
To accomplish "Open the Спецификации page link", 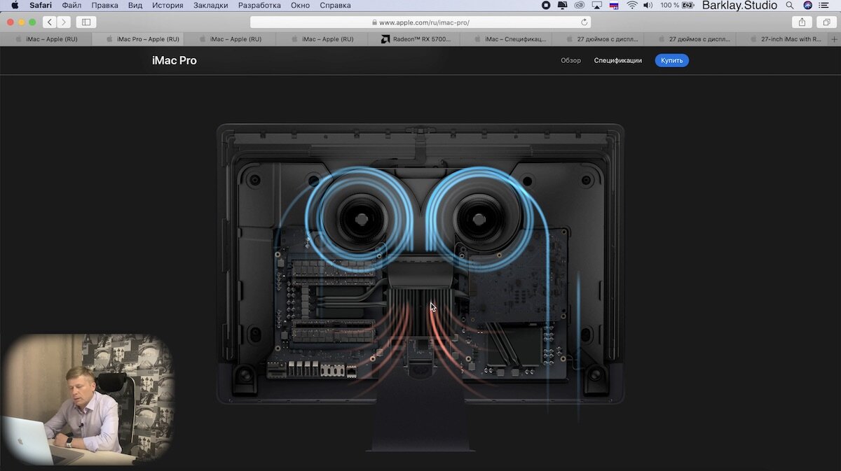I will coord(618,60).
